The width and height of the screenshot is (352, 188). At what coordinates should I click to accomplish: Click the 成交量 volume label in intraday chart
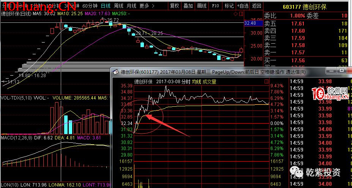pyautogui.click(x=209, y=81)
